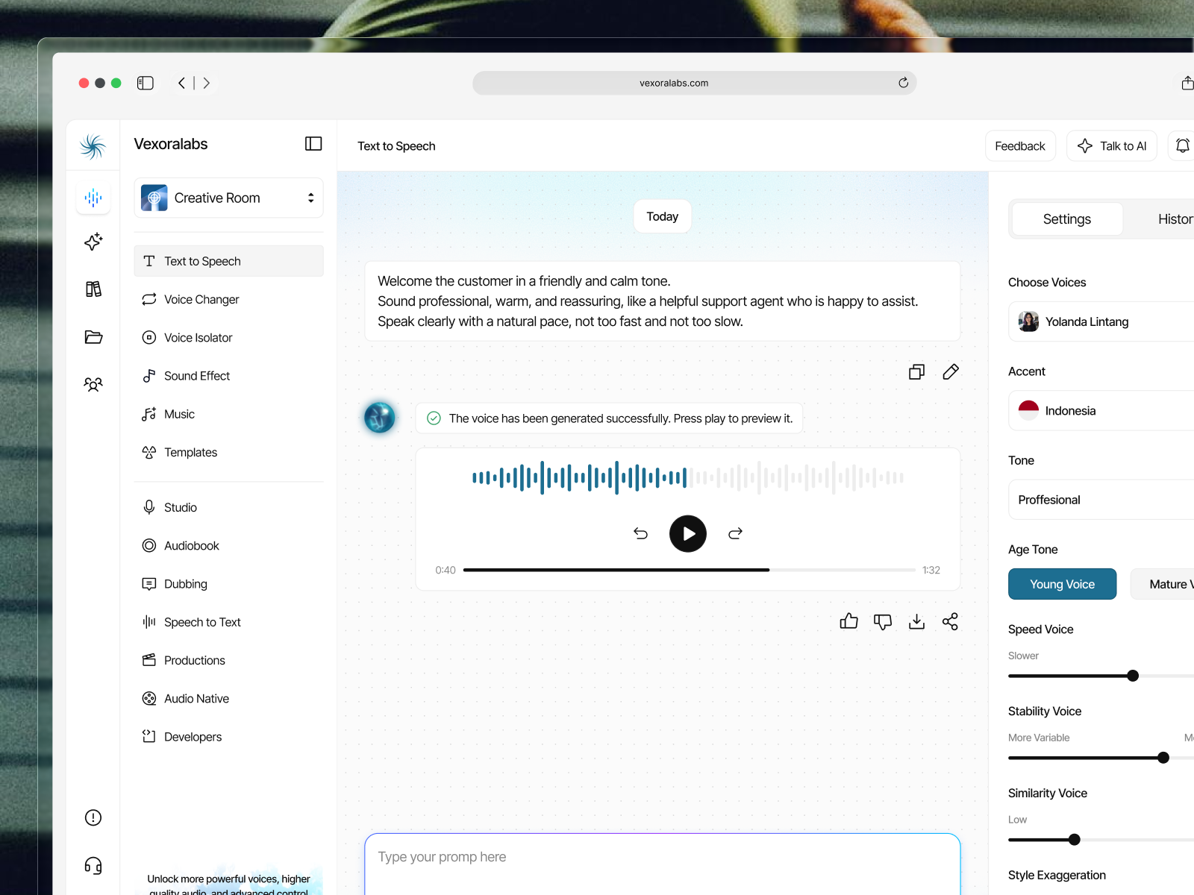The image size is (1194, 895).
Task: Click the voice generated successfully message
Action: (609, 418)
